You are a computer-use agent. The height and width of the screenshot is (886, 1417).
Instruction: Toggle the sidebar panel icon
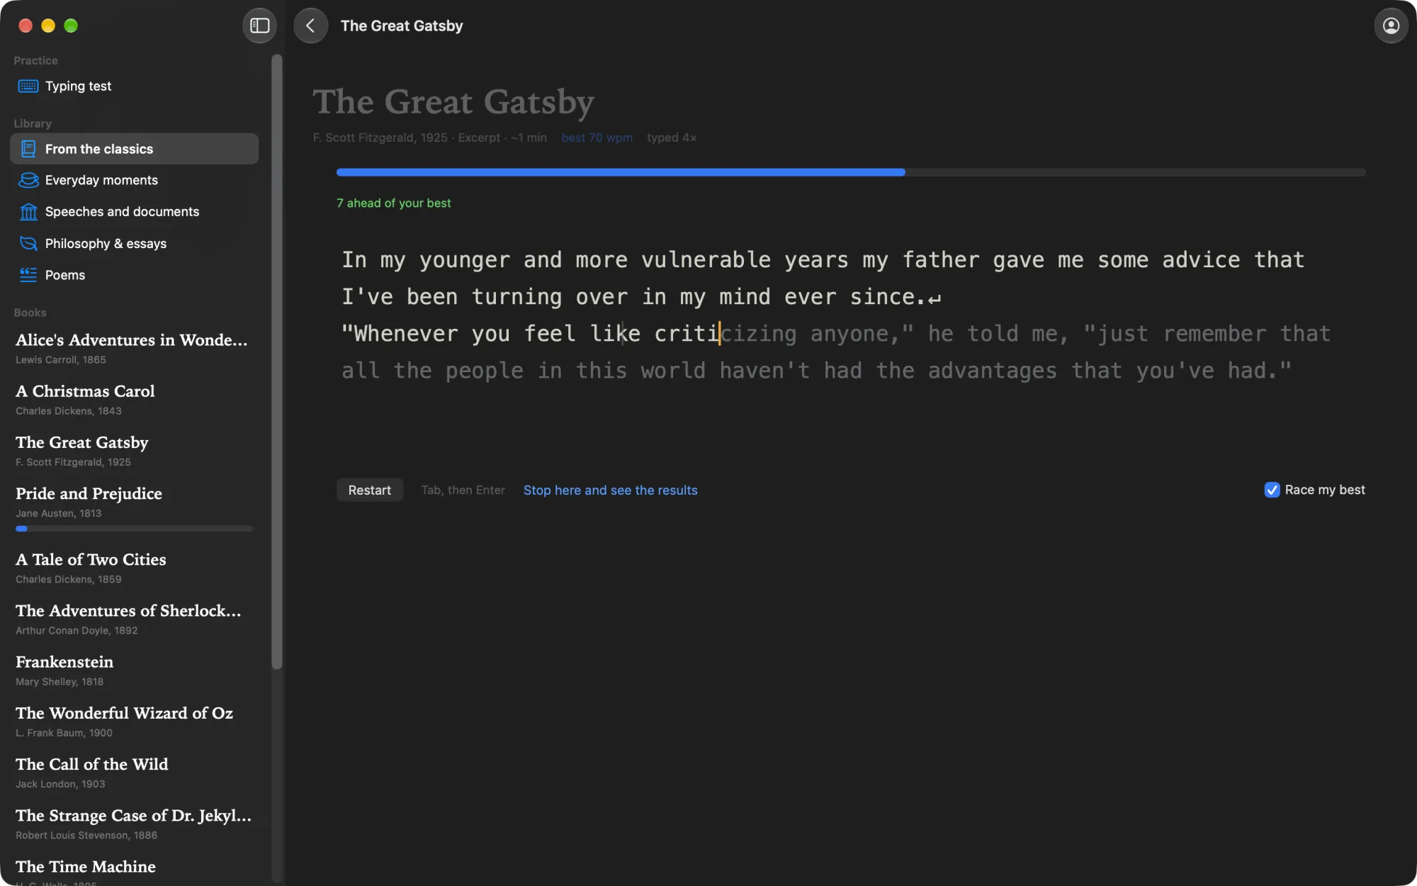click(x=259, y=26)
